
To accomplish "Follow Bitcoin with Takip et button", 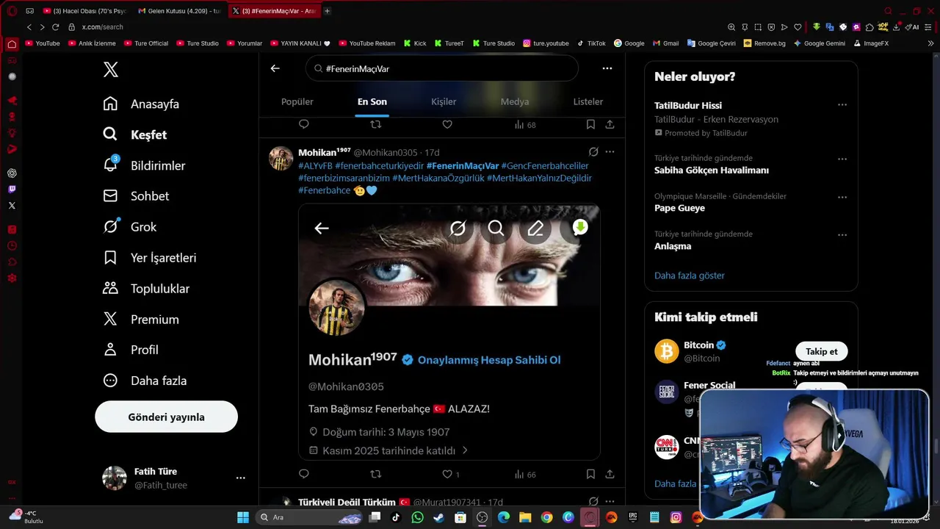I will coord(821,351).
